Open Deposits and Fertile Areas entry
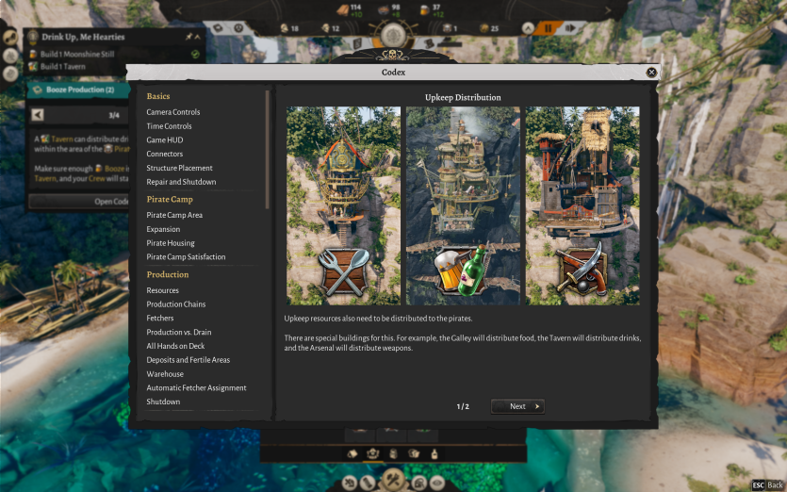The height and width of the screenshot is (492, 787). pyautogui.click(x=188, y=360)
